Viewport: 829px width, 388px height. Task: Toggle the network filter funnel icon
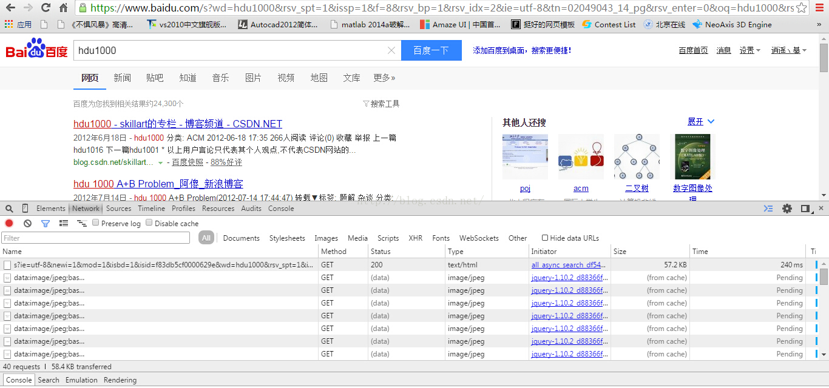tap(46, 224)
